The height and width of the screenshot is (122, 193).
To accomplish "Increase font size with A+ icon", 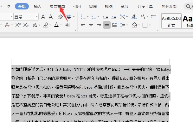I will coord(43,17).
